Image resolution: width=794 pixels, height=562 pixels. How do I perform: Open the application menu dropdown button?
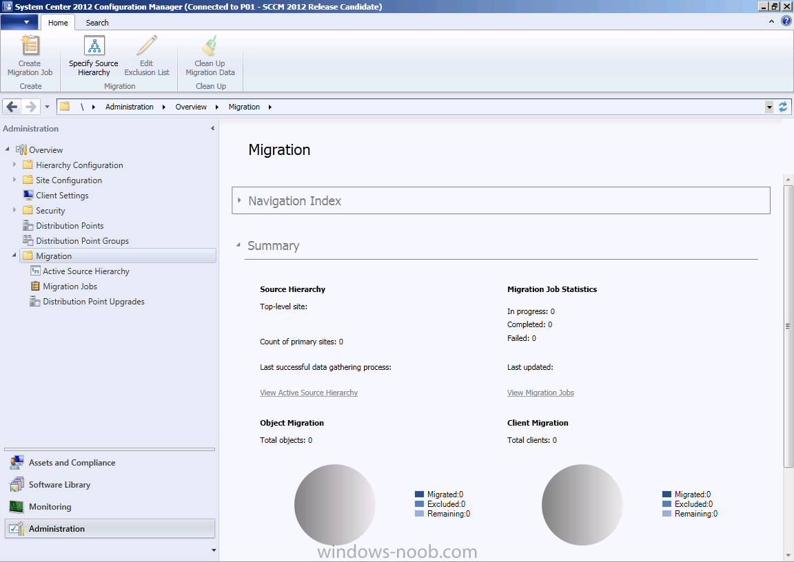coord(19,22)
